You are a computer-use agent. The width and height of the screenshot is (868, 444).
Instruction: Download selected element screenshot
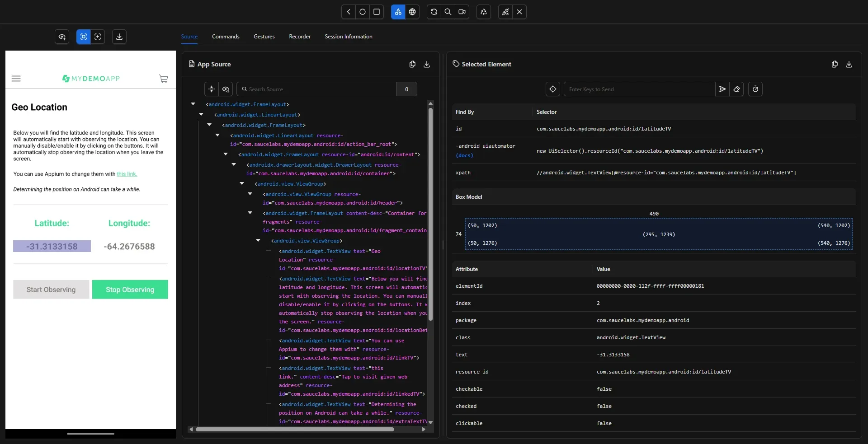click(x=849, y=64)
